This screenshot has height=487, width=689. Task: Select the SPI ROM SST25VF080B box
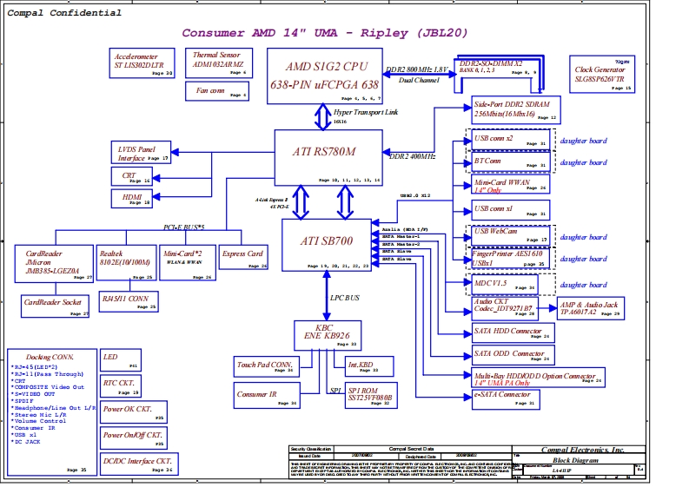[370, 395]
